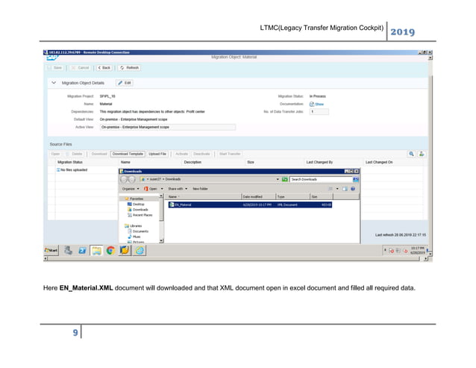Click the help icon in the Downloads window
The width and height of the screenshot is (476, 368).
coord(356,189)
